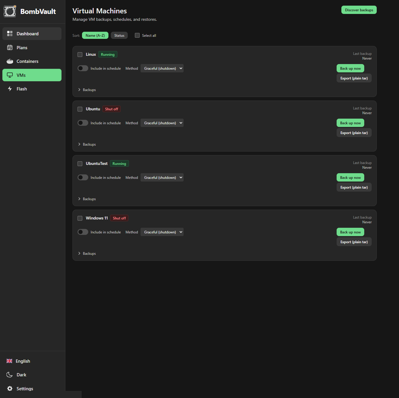Enable Include in schedule for Ubuntu

click(83, 123)
